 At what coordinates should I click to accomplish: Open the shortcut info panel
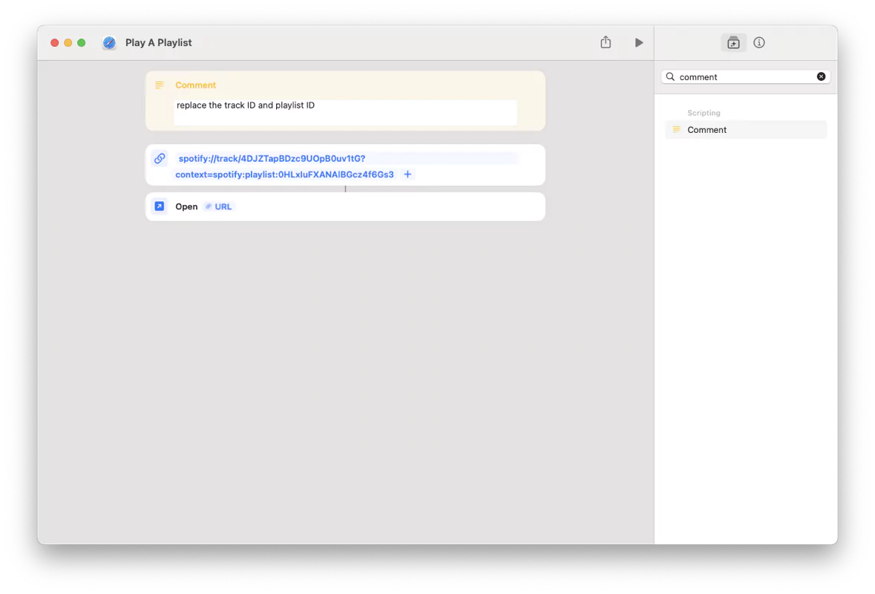click(x=758, y=42)
